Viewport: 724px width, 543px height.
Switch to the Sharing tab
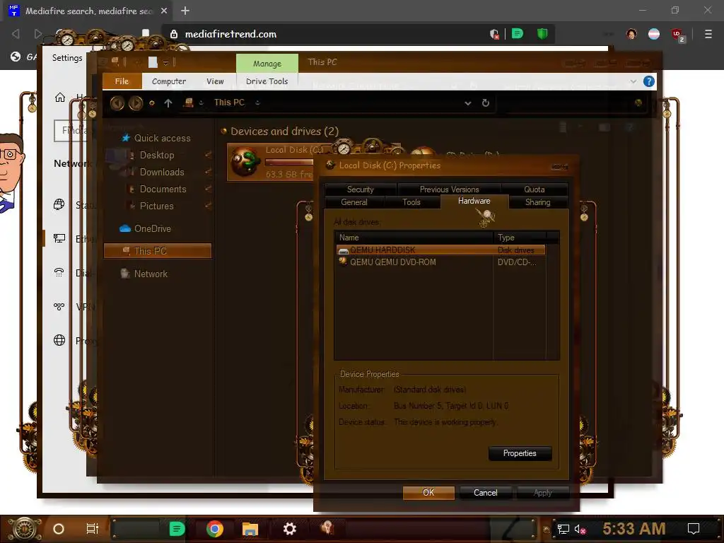[x=537, y=202]
